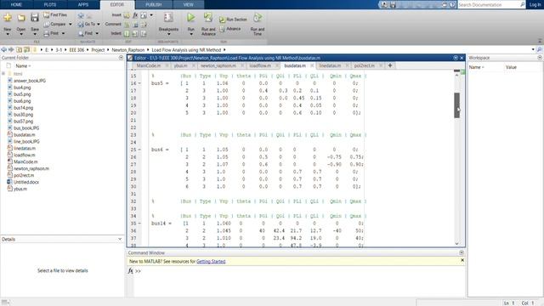Click the fx insert function icon

click(x=135, y=15)
